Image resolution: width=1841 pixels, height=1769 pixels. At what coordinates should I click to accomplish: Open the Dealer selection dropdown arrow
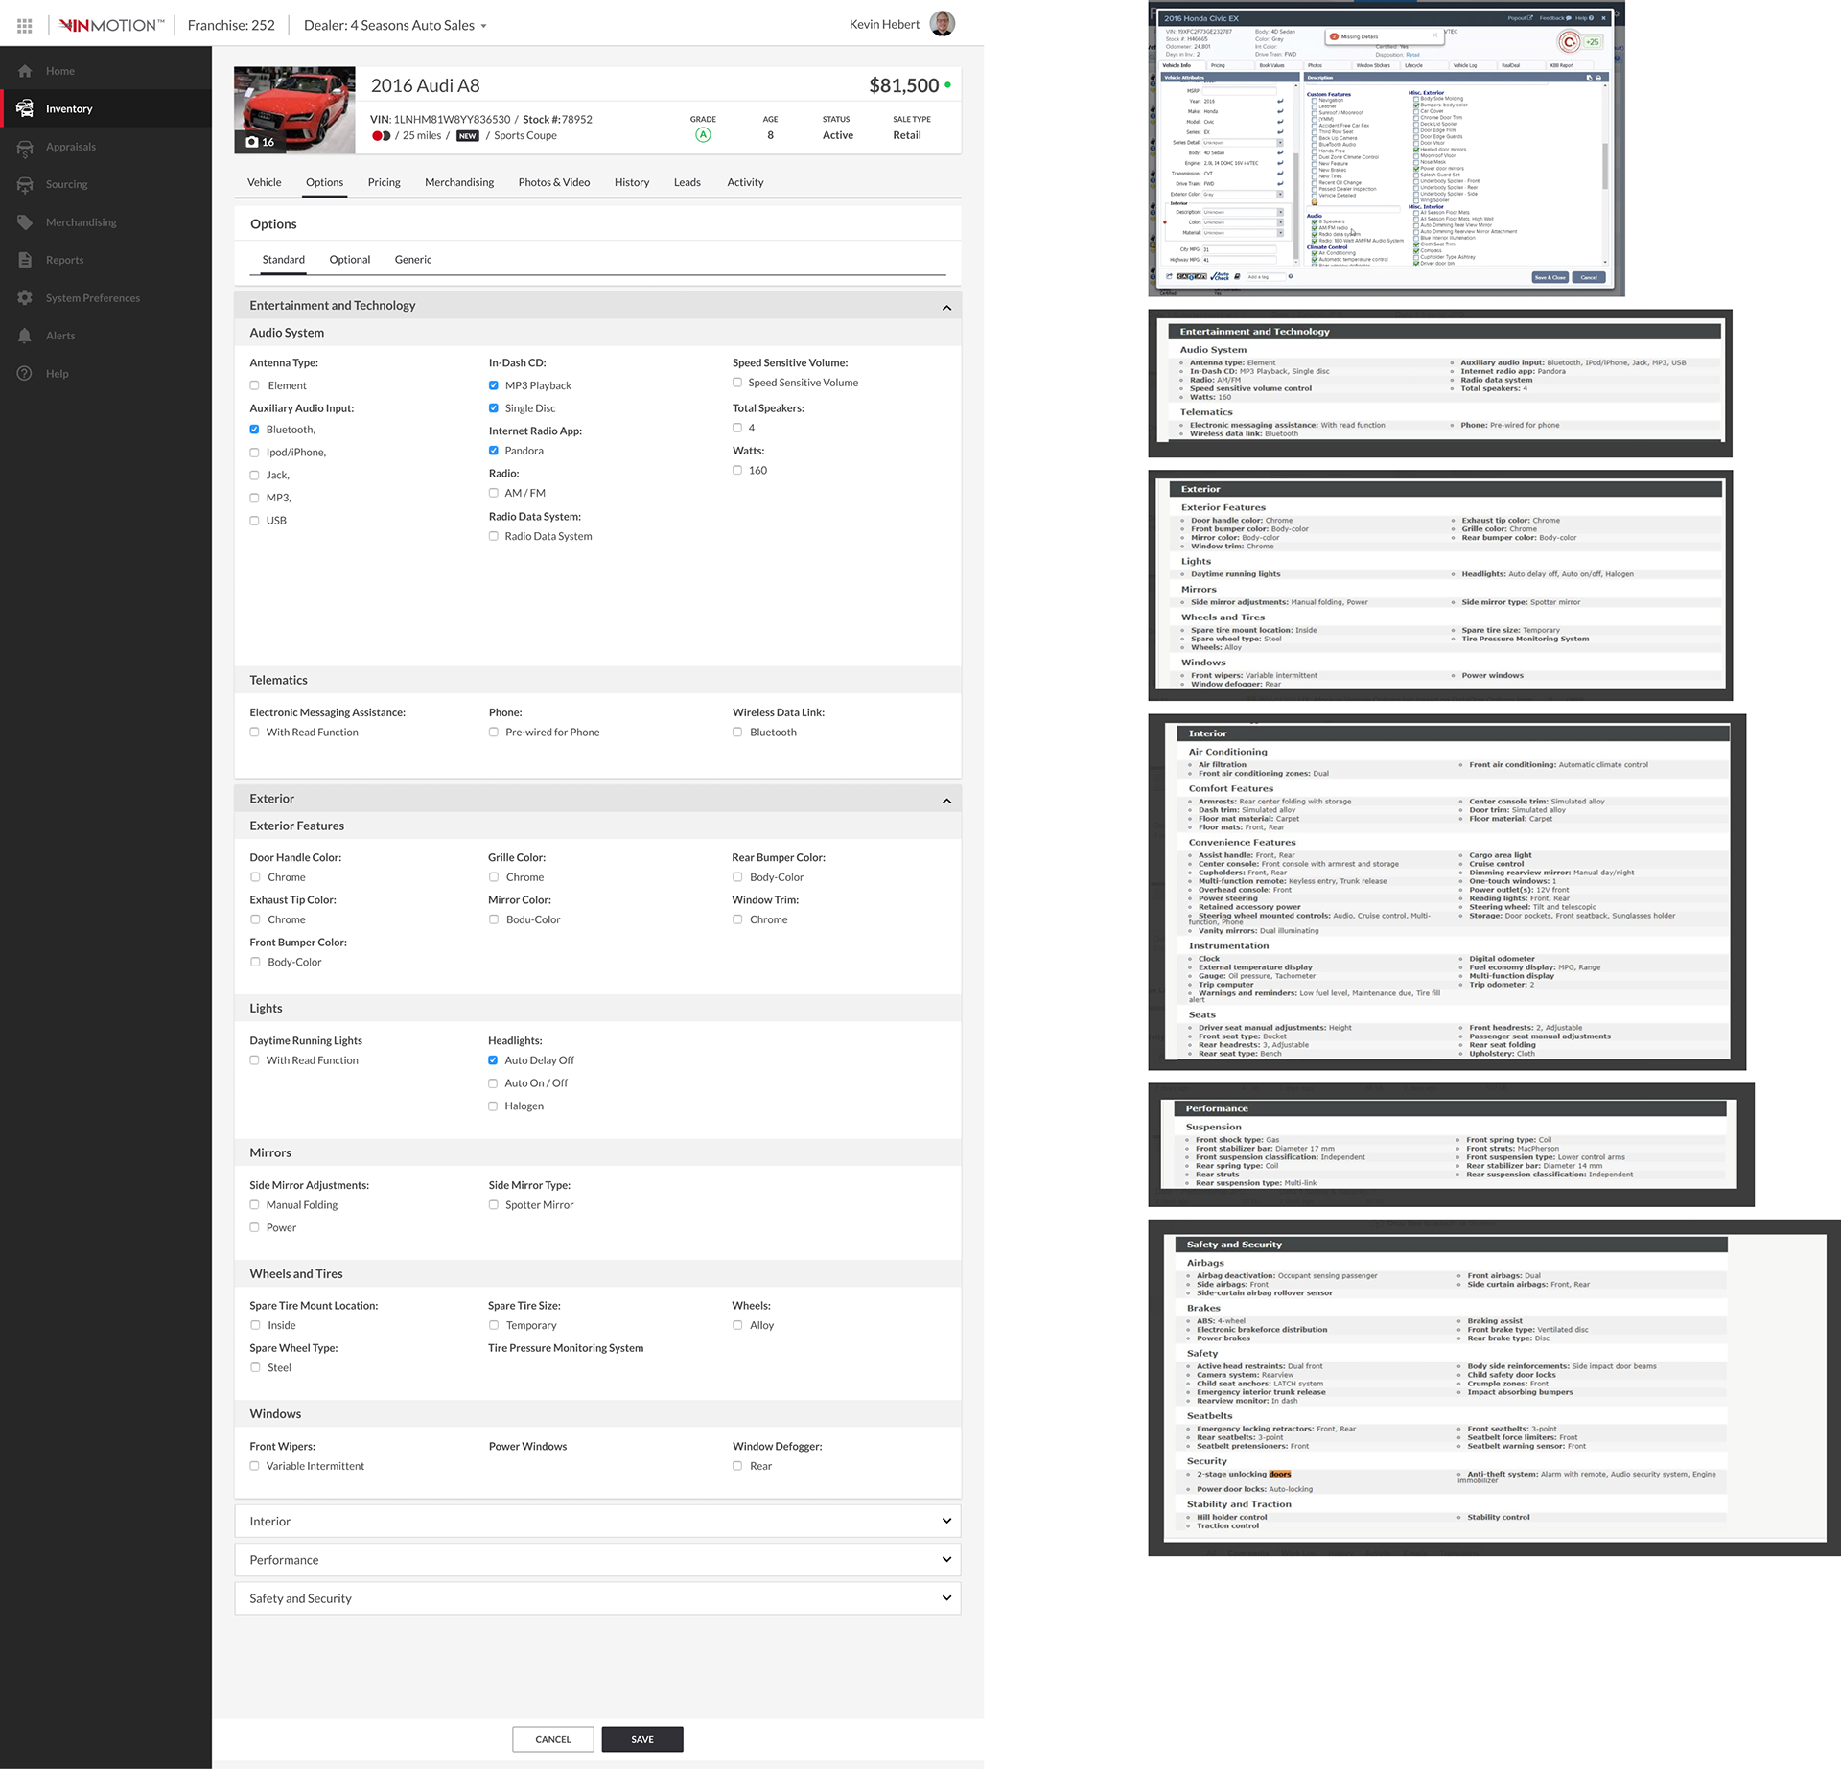[483, 26]
